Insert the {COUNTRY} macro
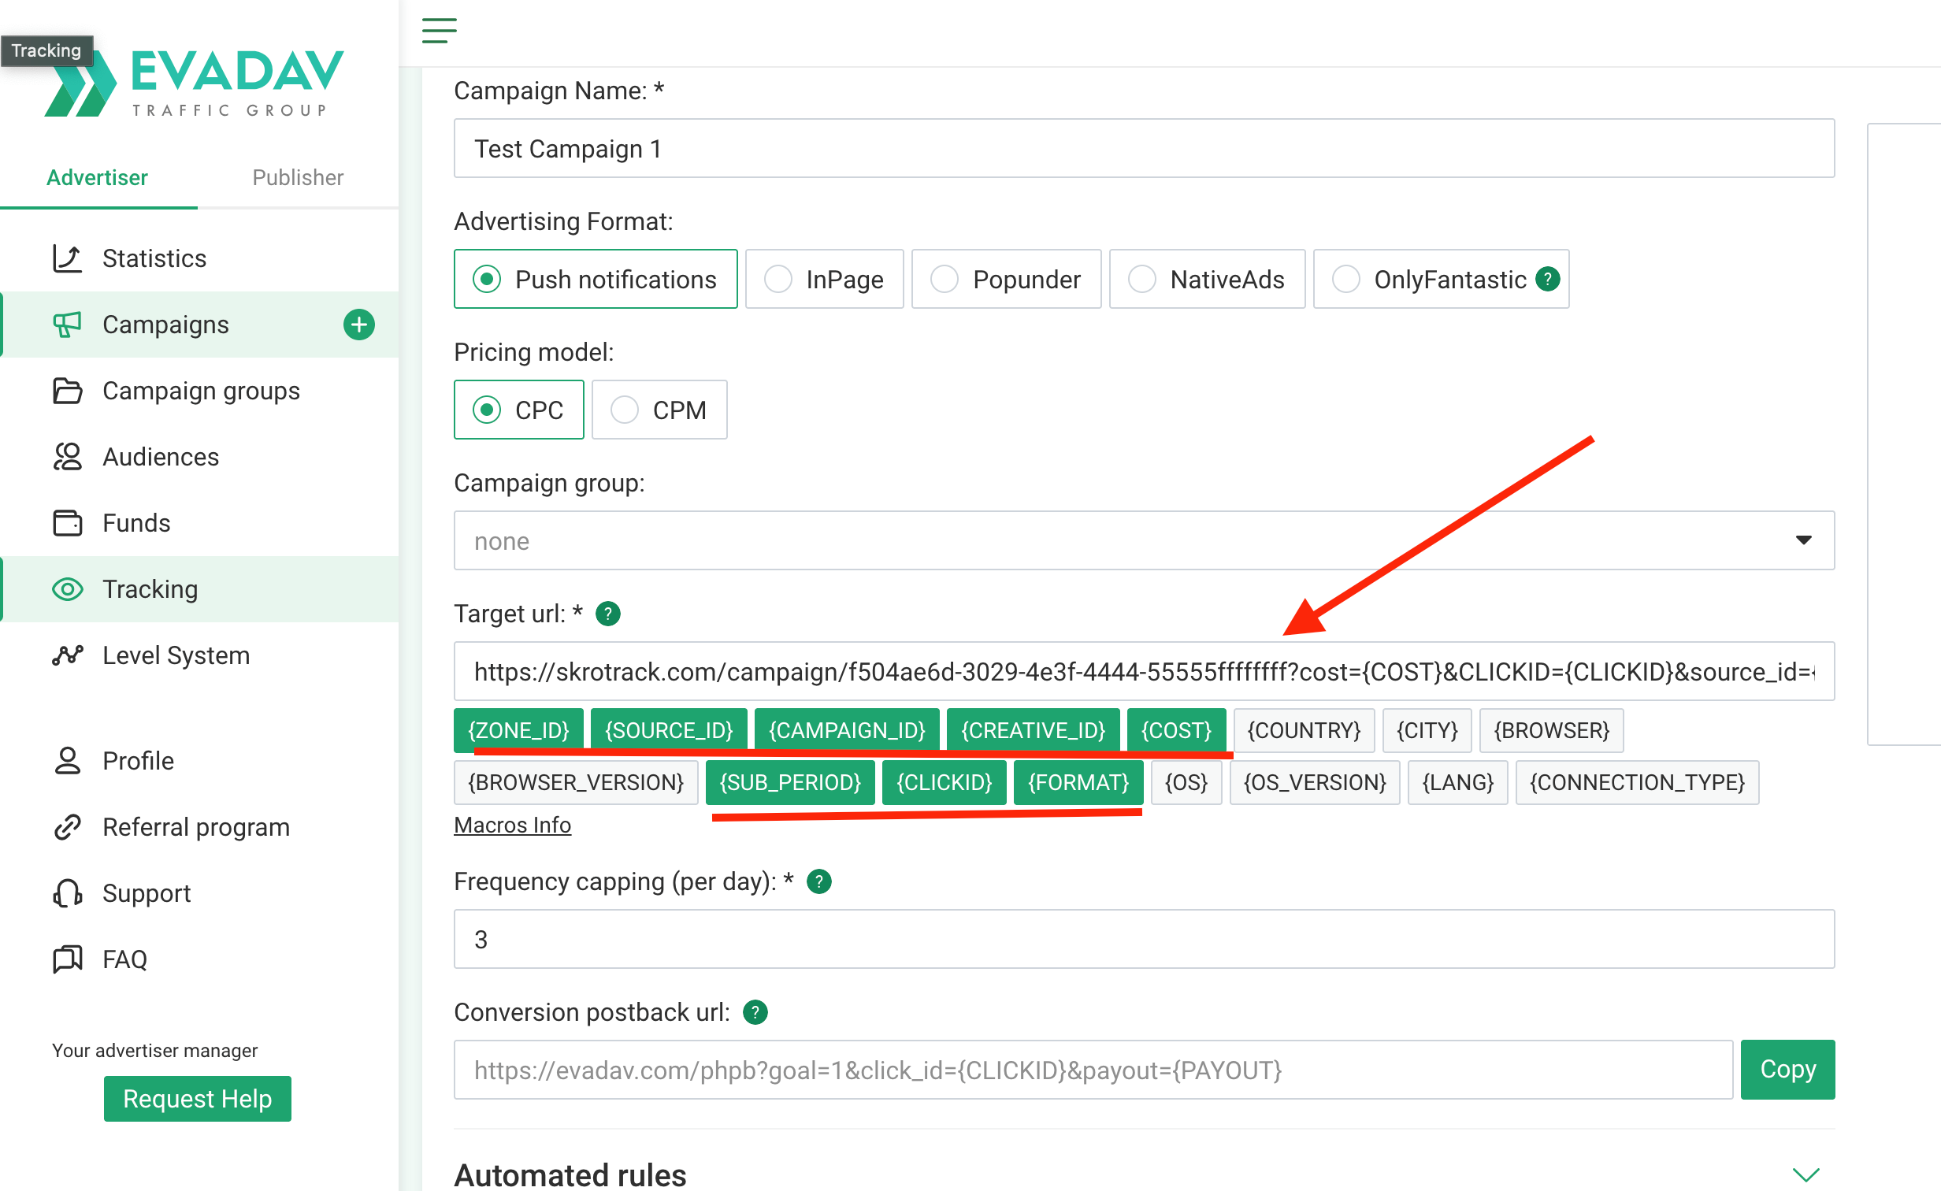The height and width of the screenshot is (1191, 1941). pyautogui.click(x=1304, y=730)
